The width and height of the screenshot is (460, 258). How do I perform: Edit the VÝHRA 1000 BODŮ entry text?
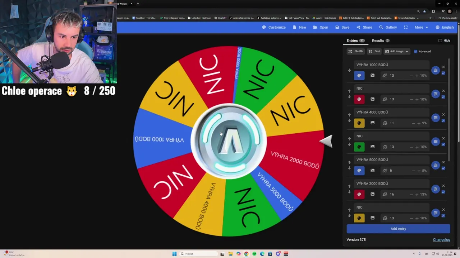coord(391,65)
